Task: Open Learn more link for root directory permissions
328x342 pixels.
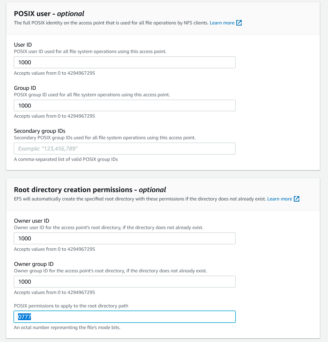Action: [x=279, y=199]
